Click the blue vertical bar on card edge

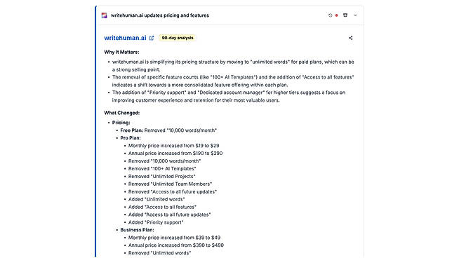(x=95, y=132)
